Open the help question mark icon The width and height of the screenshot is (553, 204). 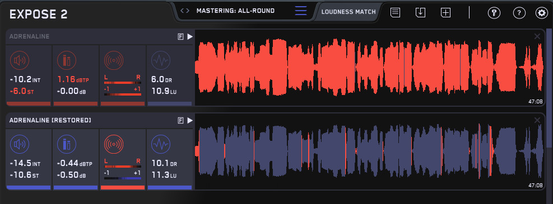coord(519,13)
